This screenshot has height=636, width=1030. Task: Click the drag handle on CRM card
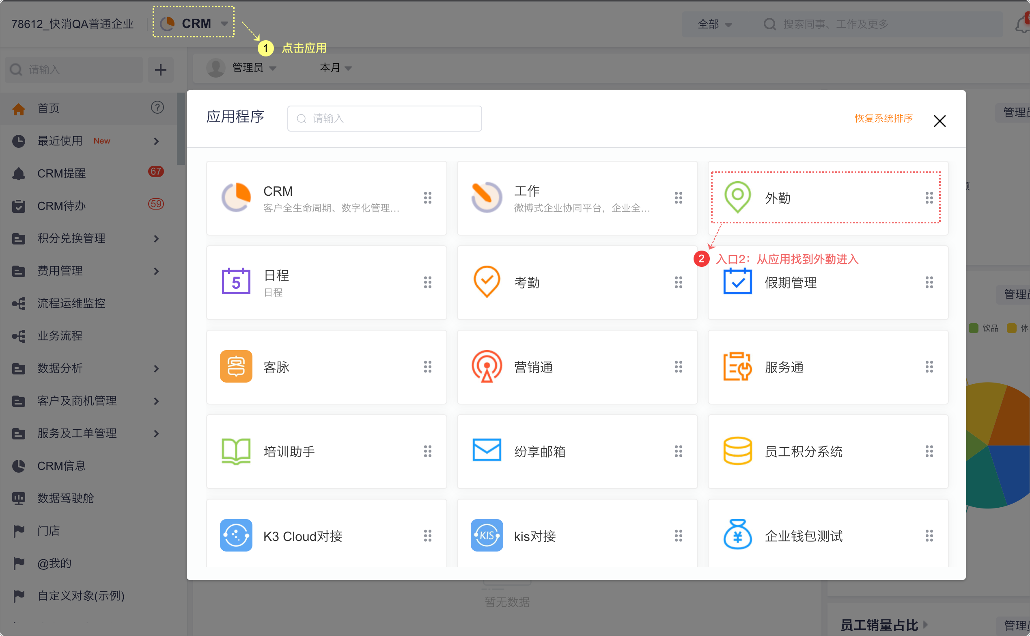427,198
